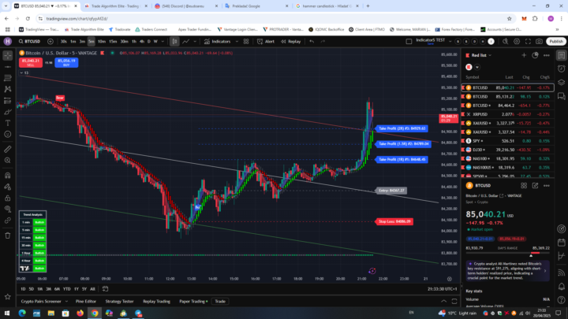The width and height of the screenshot is (568, 319).
Task: Select the 30s timeframe
Action: (64, 42)
